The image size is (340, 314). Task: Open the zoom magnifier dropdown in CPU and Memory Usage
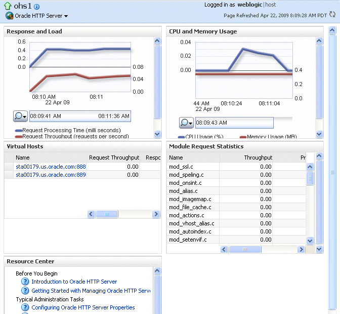(186, 123)
